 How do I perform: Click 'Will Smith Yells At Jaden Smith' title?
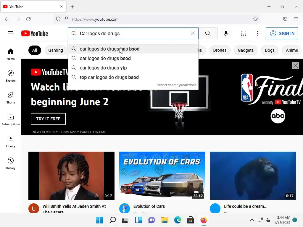74,209
